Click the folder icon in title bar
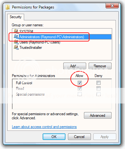The height and width of the screenshot is (149, 125). point(8,7)
